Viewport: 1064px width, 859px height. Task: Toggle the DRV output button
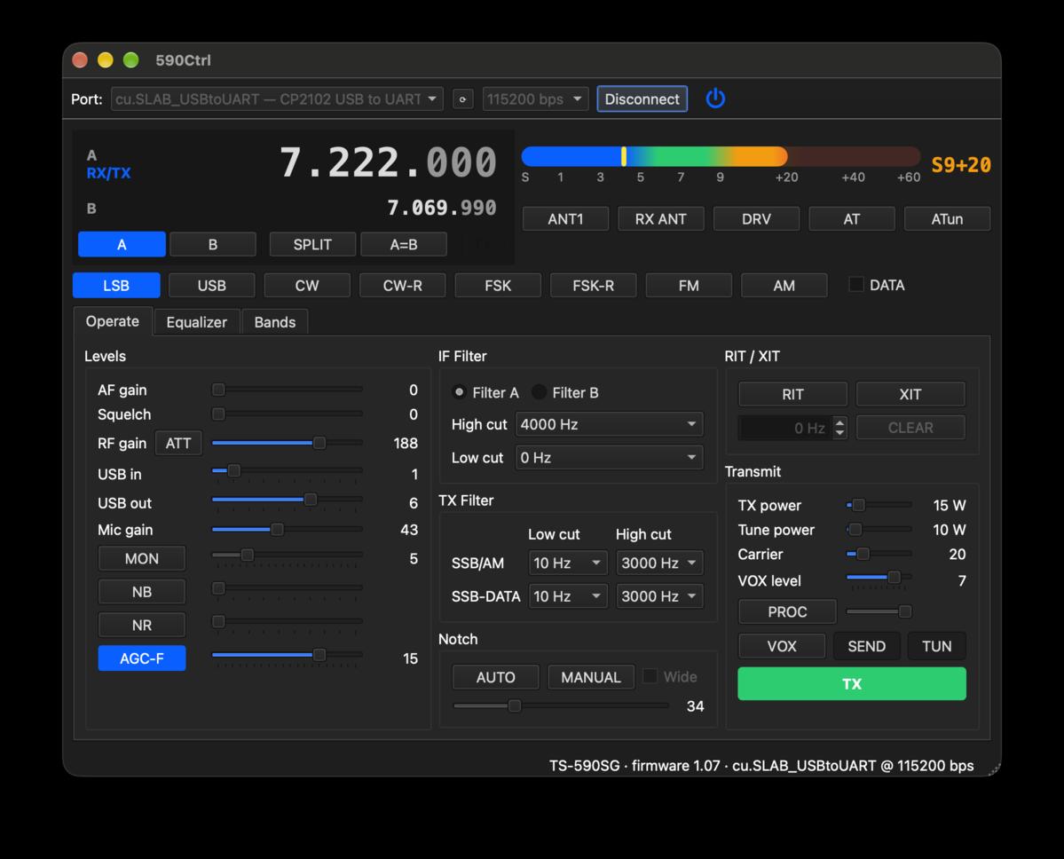(x=756, y=219)
